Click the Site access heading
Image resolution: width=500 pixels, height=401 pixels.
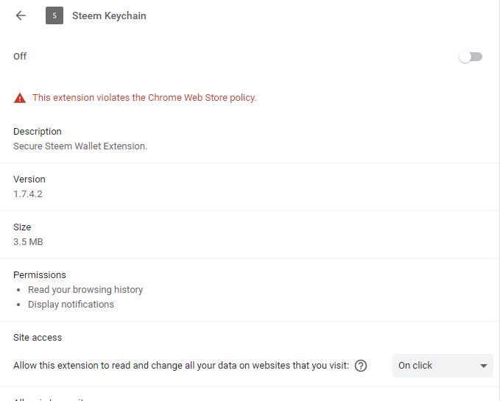click(38, 338)
